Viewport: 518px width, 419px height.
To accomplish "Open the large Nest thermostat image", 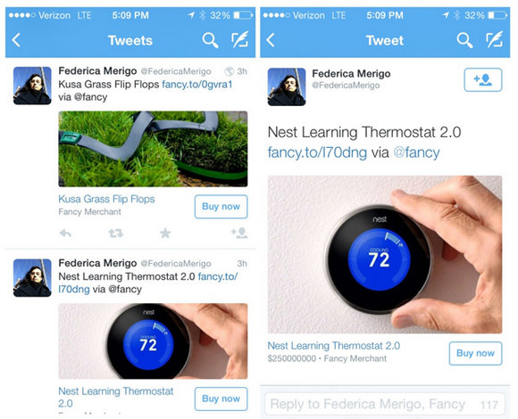I will [x=385, y=254].
